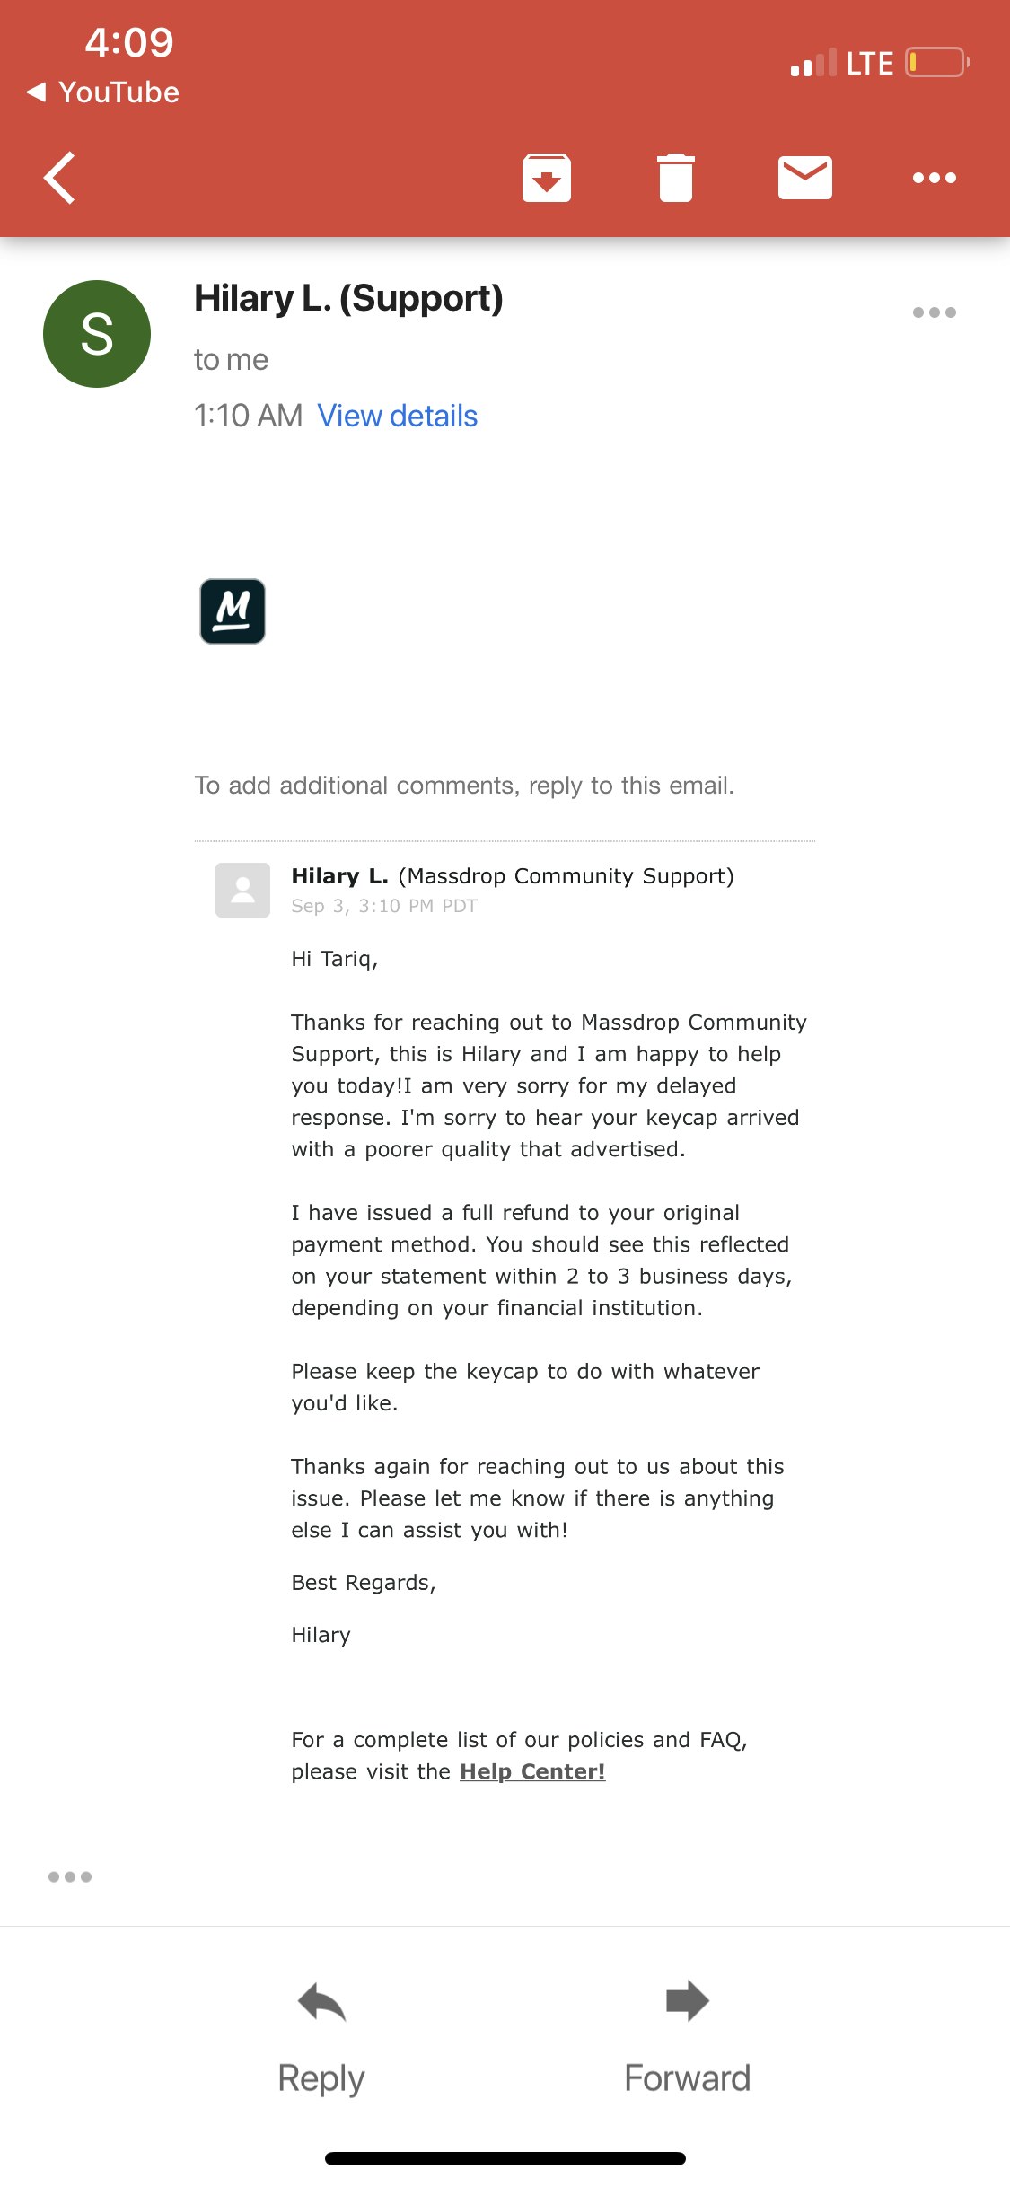This screenshot has height=2187, width=1010.
Task: Show trimmed content via bottom ellipsis
Action: pos(70,1876)
